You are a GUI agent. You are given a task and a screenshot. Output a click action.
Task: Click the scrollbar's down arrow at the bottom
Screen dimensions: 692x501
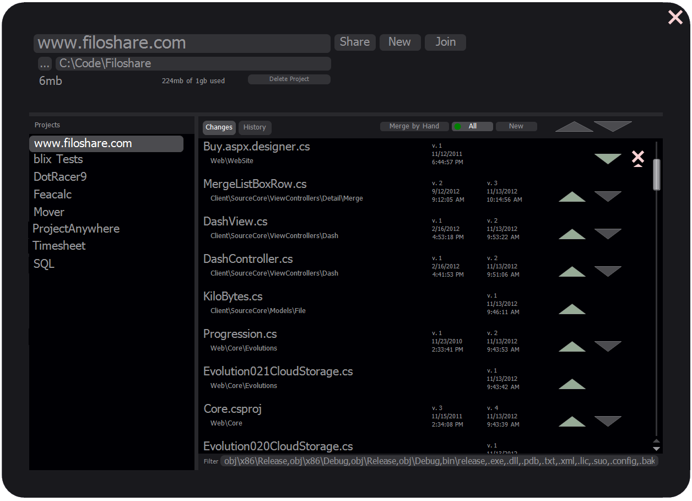coord(656,449)
